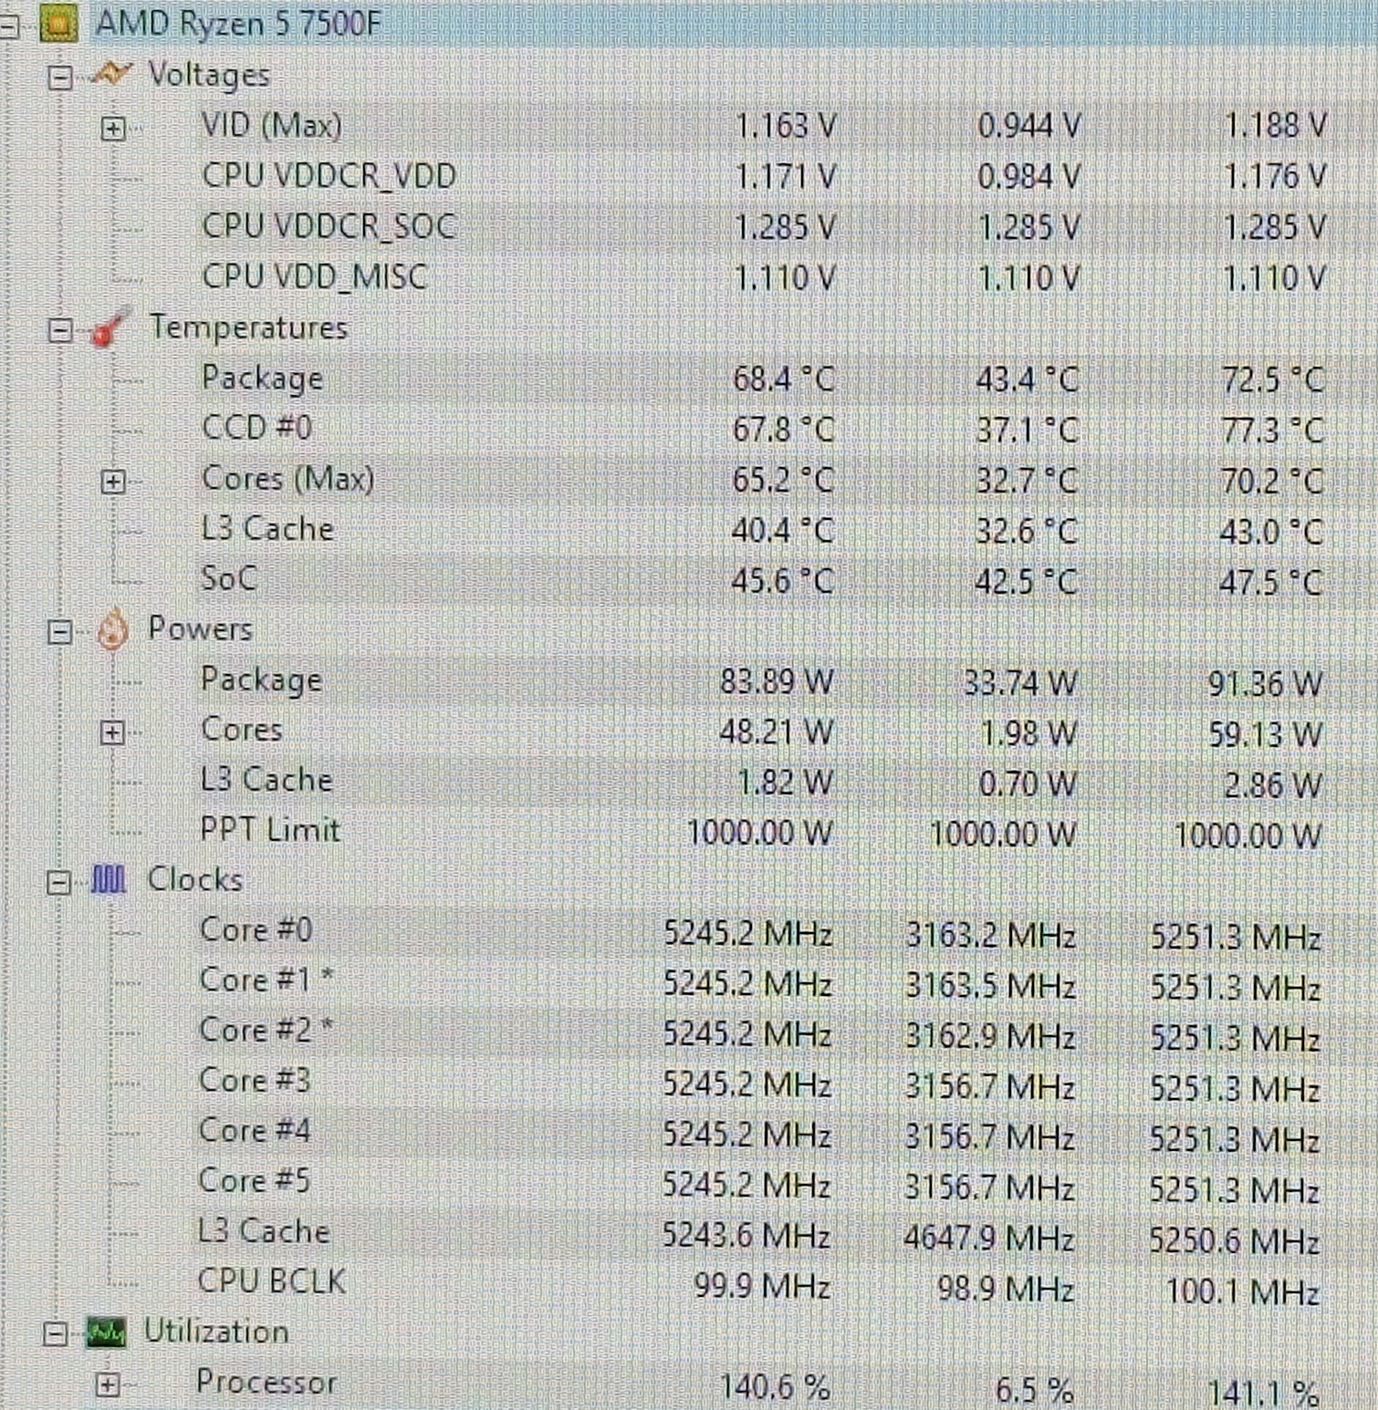Viewport: 1378px width, 1410px height.
Task: Select the VID (Max) label
Action: [x=272, y=125]
